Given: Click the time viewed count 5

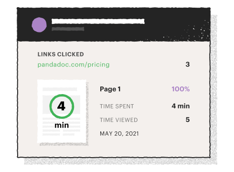Looking at the screenshot, I should tap(188, 119).
